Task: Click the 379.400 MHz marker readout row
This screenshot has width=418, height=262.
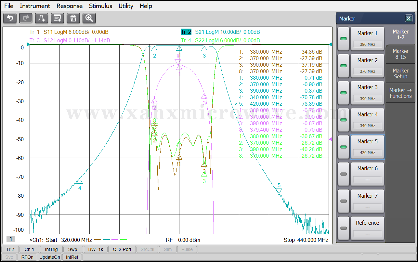Action: [x=281, y=130]
